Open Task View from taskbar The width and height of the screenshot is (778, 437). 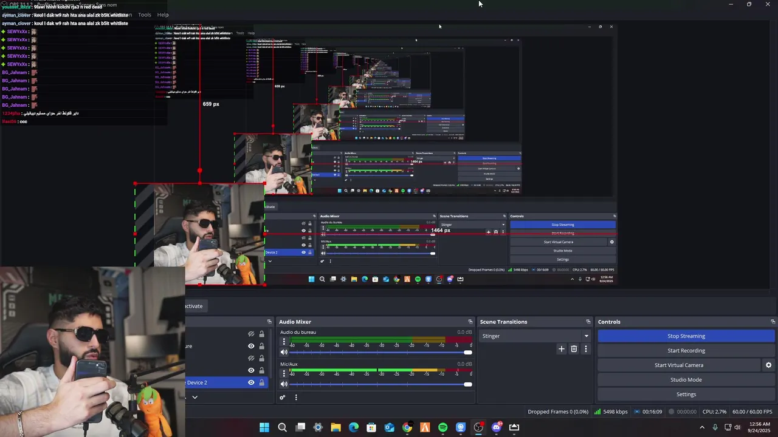(300, 427)
